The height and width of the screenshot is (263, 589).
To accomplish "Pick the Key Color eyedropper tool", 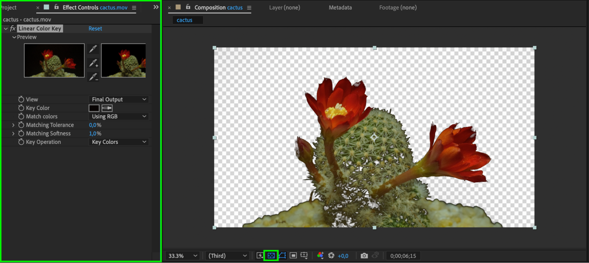I will pyautogui.click(x=107, y=108).
